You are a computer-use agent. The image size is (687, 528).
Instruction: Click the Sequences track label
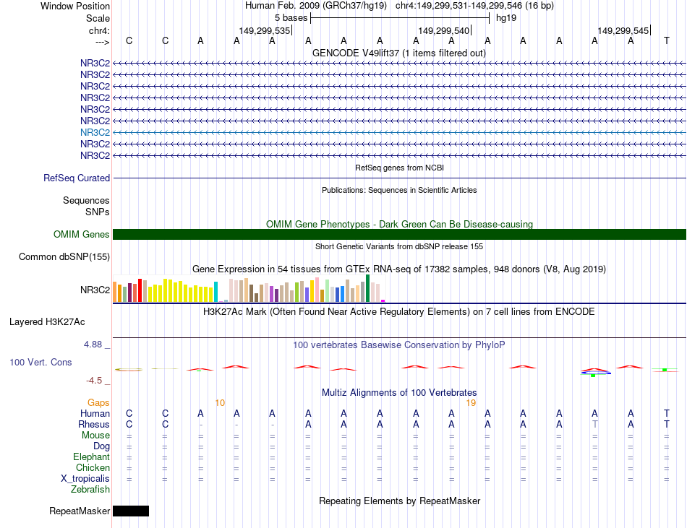[86, 200]
